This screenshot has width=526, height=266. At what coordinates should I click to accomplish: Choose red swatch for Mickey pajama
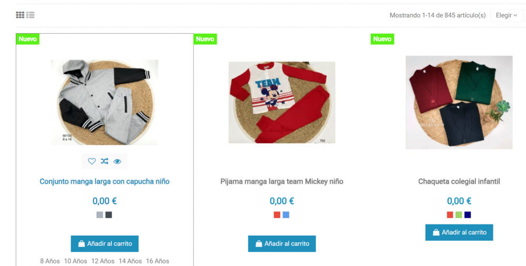pos(277,214)
